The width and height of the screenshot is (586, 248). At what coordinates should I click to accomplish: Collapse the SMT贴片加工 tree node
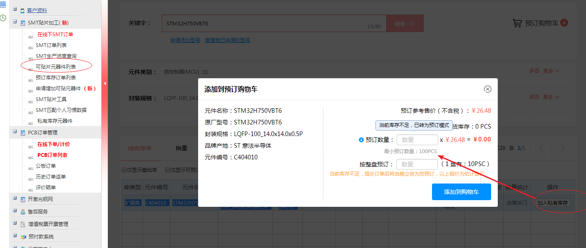pos(15,22)
